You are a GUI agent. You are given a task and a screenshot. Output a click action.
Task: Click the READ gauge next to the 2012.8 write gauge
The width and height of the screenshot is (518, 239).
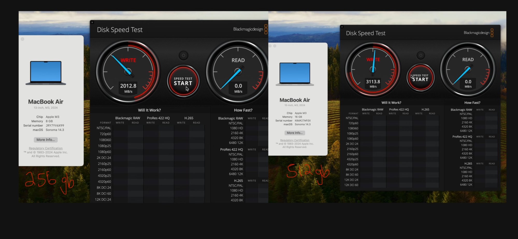[238, 72]
